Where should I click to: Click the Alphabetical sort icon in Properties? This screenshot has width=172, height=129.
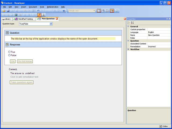pyautogui.click(x=132, y=23)
